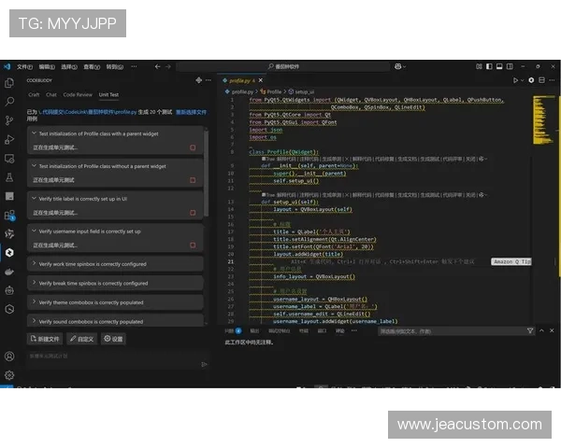Click the 自定义 button

point(82,340)
